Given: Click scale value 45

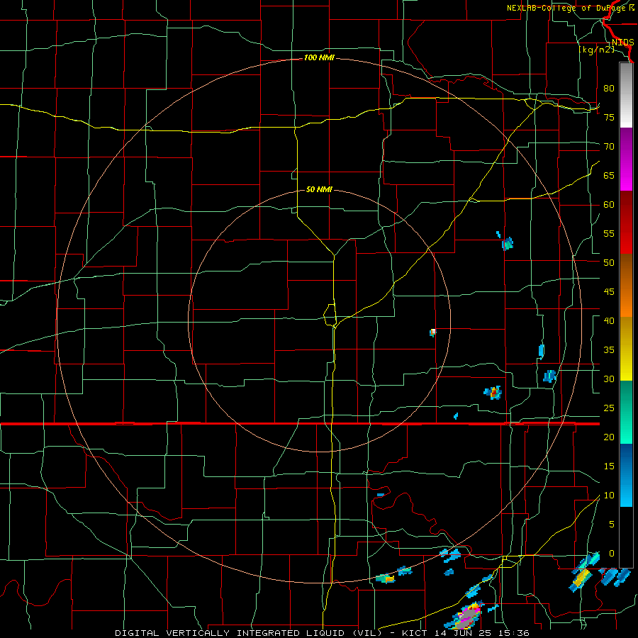Looking at the screenshot, I should 609,292.
